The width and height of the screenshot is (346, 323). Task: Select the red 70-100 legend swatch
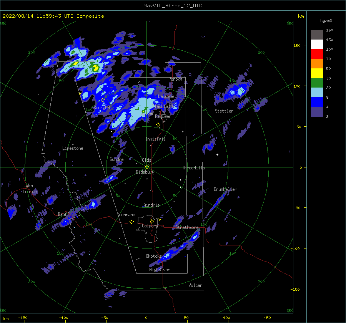tap(317, 54)
